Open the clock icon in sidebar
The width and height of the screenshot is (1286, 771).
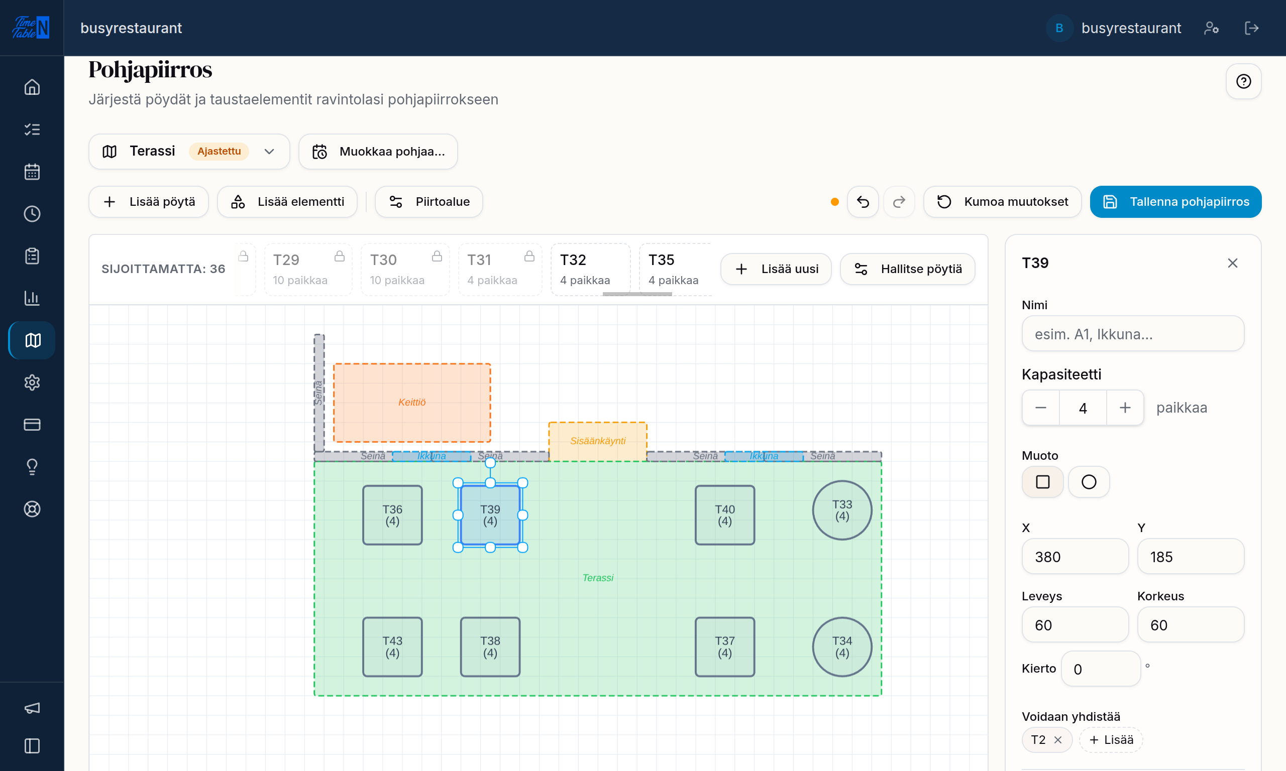pos(32,213)
